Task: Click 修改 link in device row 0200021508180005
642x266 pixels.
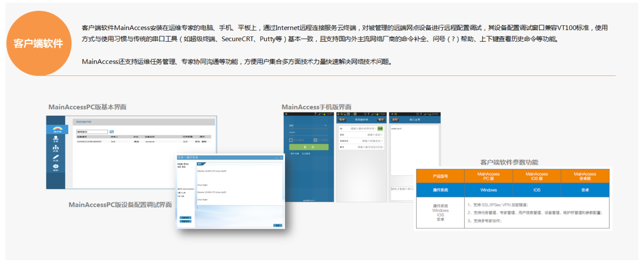Action: 197,142
